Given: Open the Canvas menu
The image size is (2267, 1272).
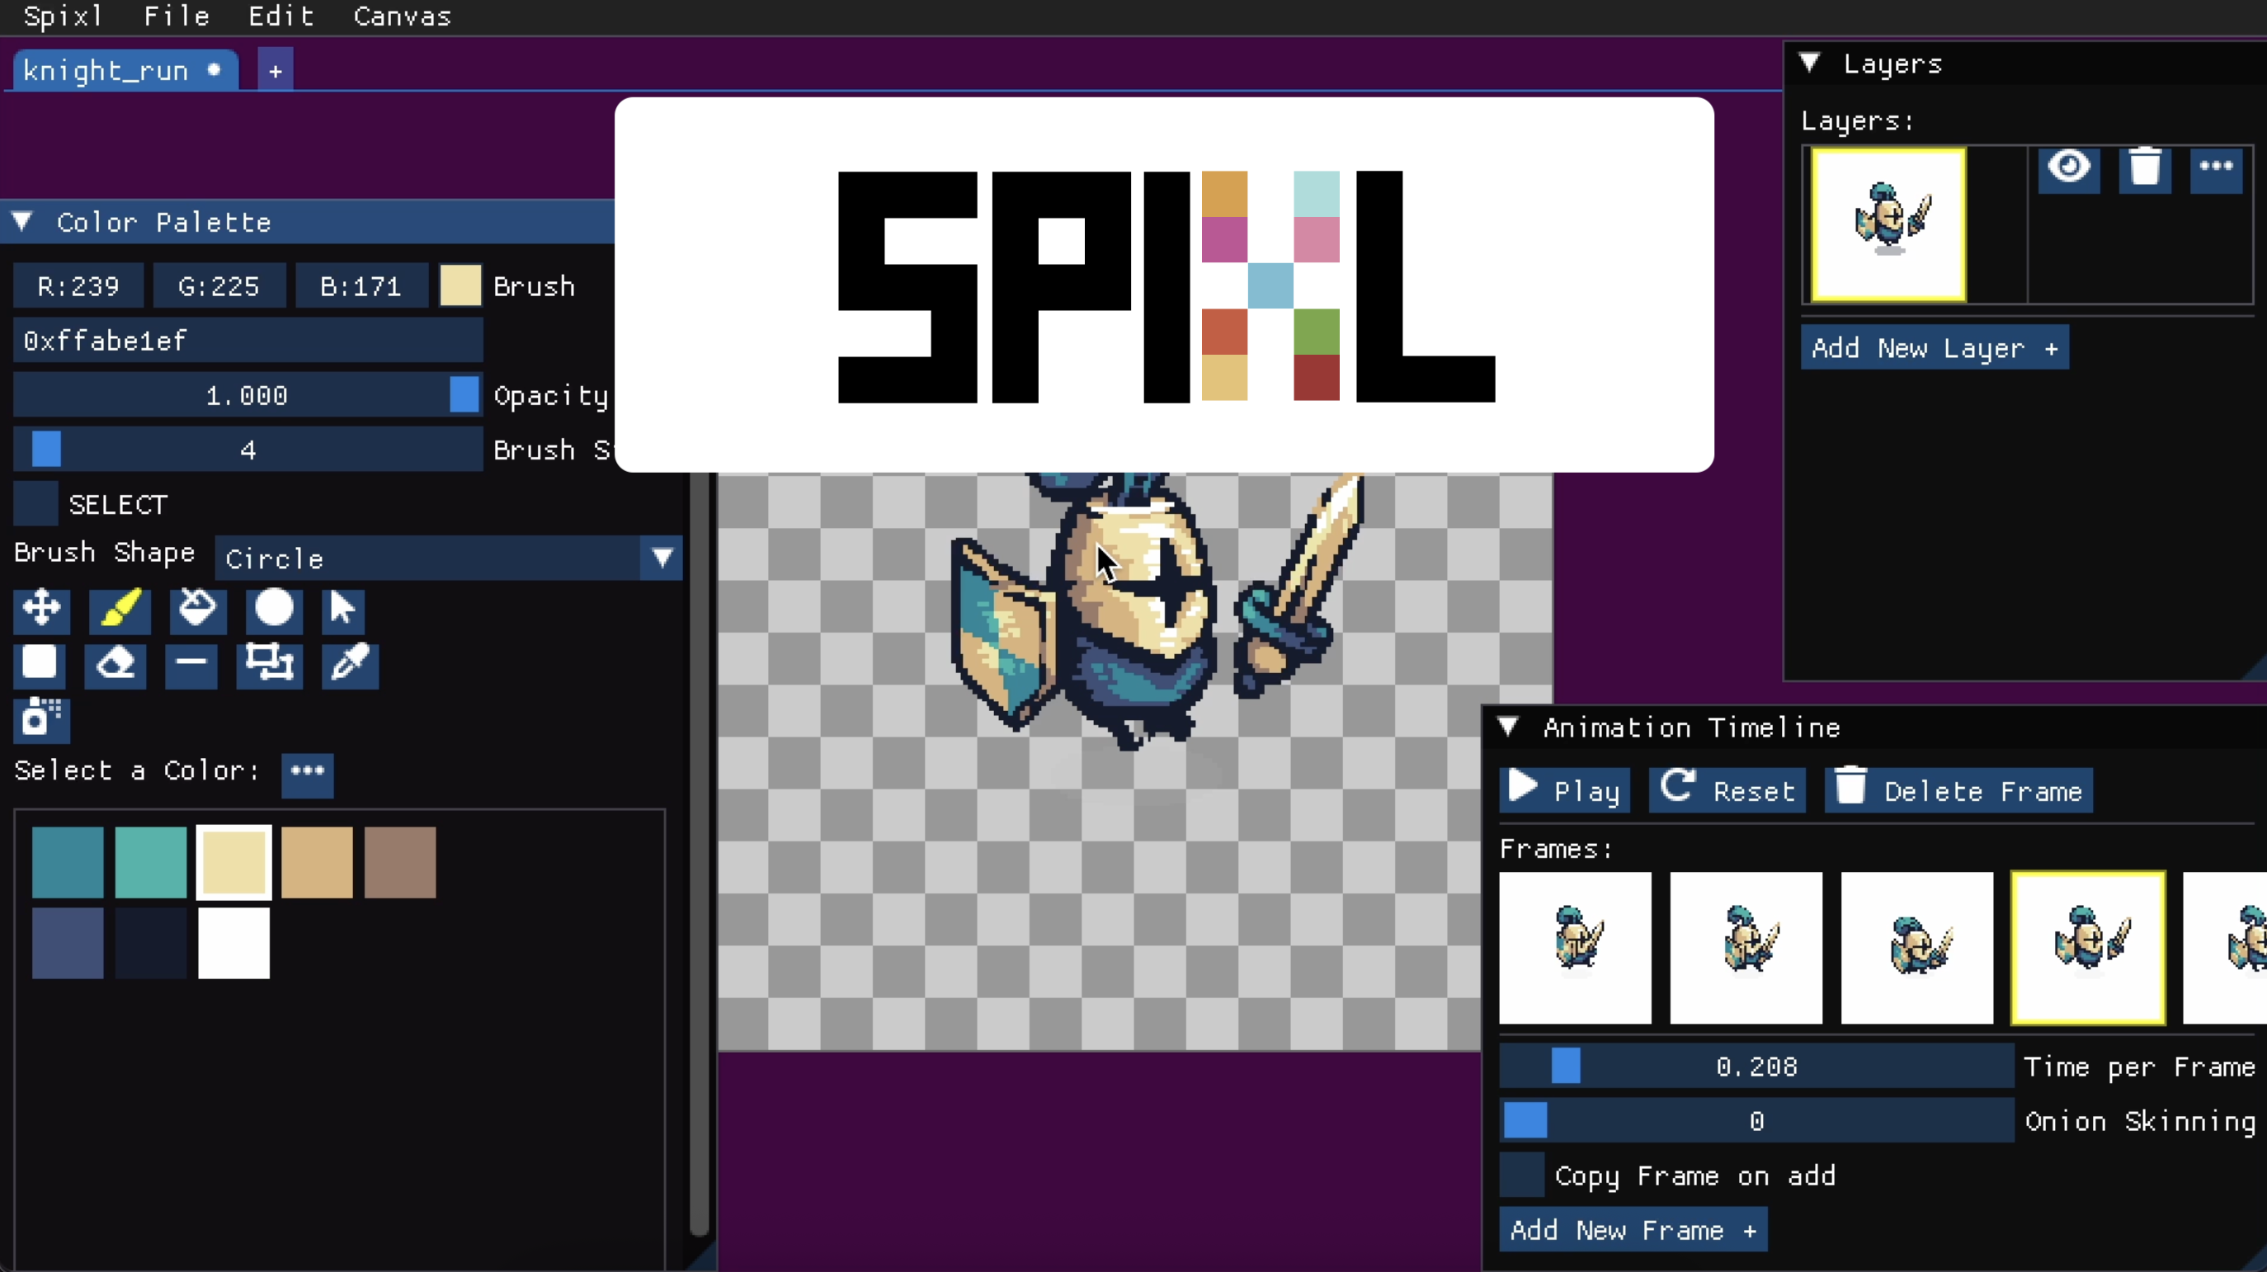Looking at the screenshot, I should 403,16.
